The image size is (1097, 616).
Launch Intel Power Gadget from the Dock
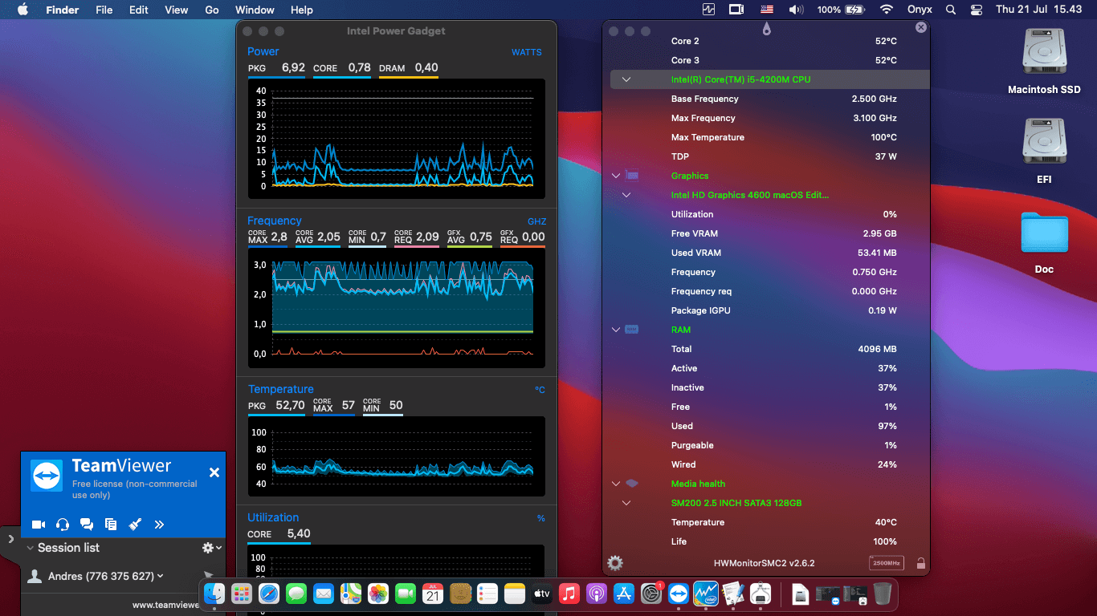tap(706, 594)
